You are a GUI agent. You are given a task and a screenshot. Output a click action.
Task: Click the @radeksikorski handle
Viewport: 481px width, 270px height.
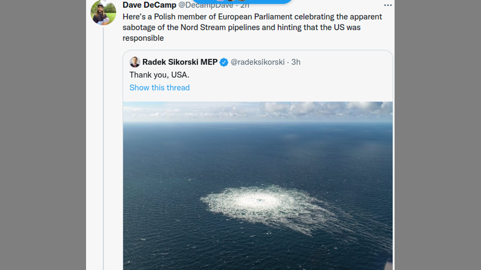point(257,62)
